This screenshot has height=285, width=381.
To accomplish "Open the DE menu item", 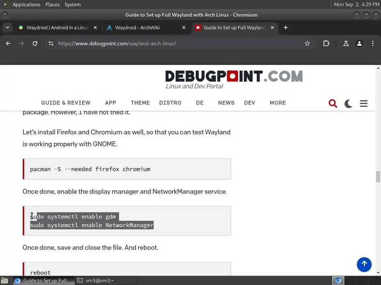I will click(200, 103).
